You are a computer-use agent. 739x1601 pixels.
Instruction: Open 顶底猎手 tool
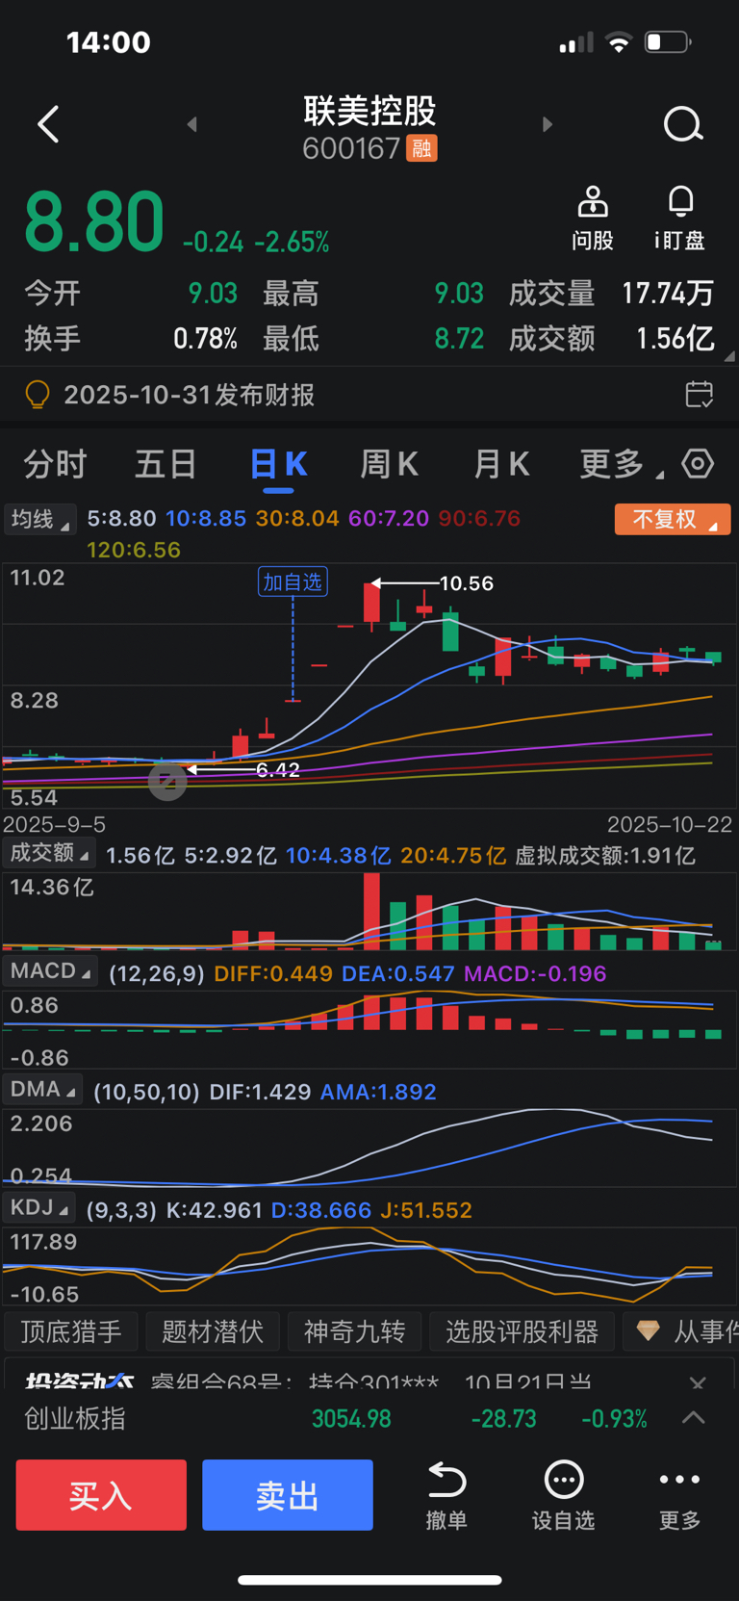tap(71, 1331)
